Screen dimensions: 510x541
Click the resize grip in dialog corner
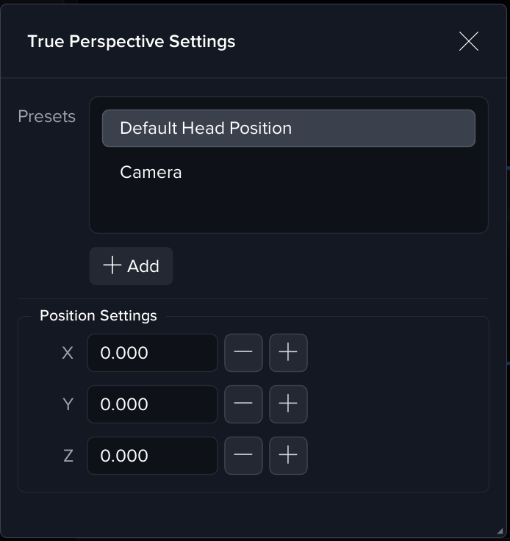coord(500,531)
